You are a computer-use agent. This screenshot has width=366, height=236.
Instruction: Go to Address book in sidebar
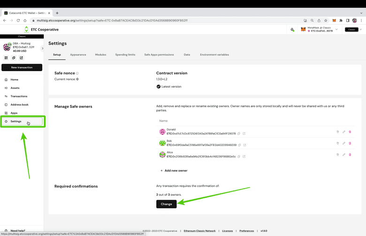pos(19,104)
